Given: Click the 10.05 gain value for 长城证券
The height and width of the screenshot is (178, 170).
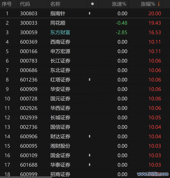Looking at the screenshot, I should tap(155, 117).
